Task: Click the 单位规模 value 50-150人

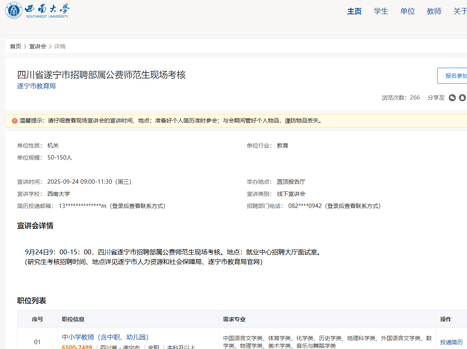Action: [60, 158]
